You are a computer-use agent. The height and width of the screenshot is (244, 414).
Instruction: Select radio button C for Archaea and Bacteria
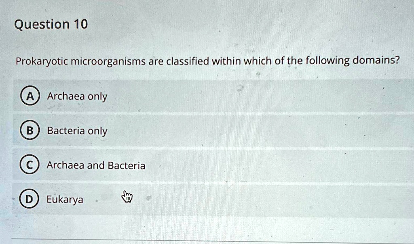click(x=29, y=165)
